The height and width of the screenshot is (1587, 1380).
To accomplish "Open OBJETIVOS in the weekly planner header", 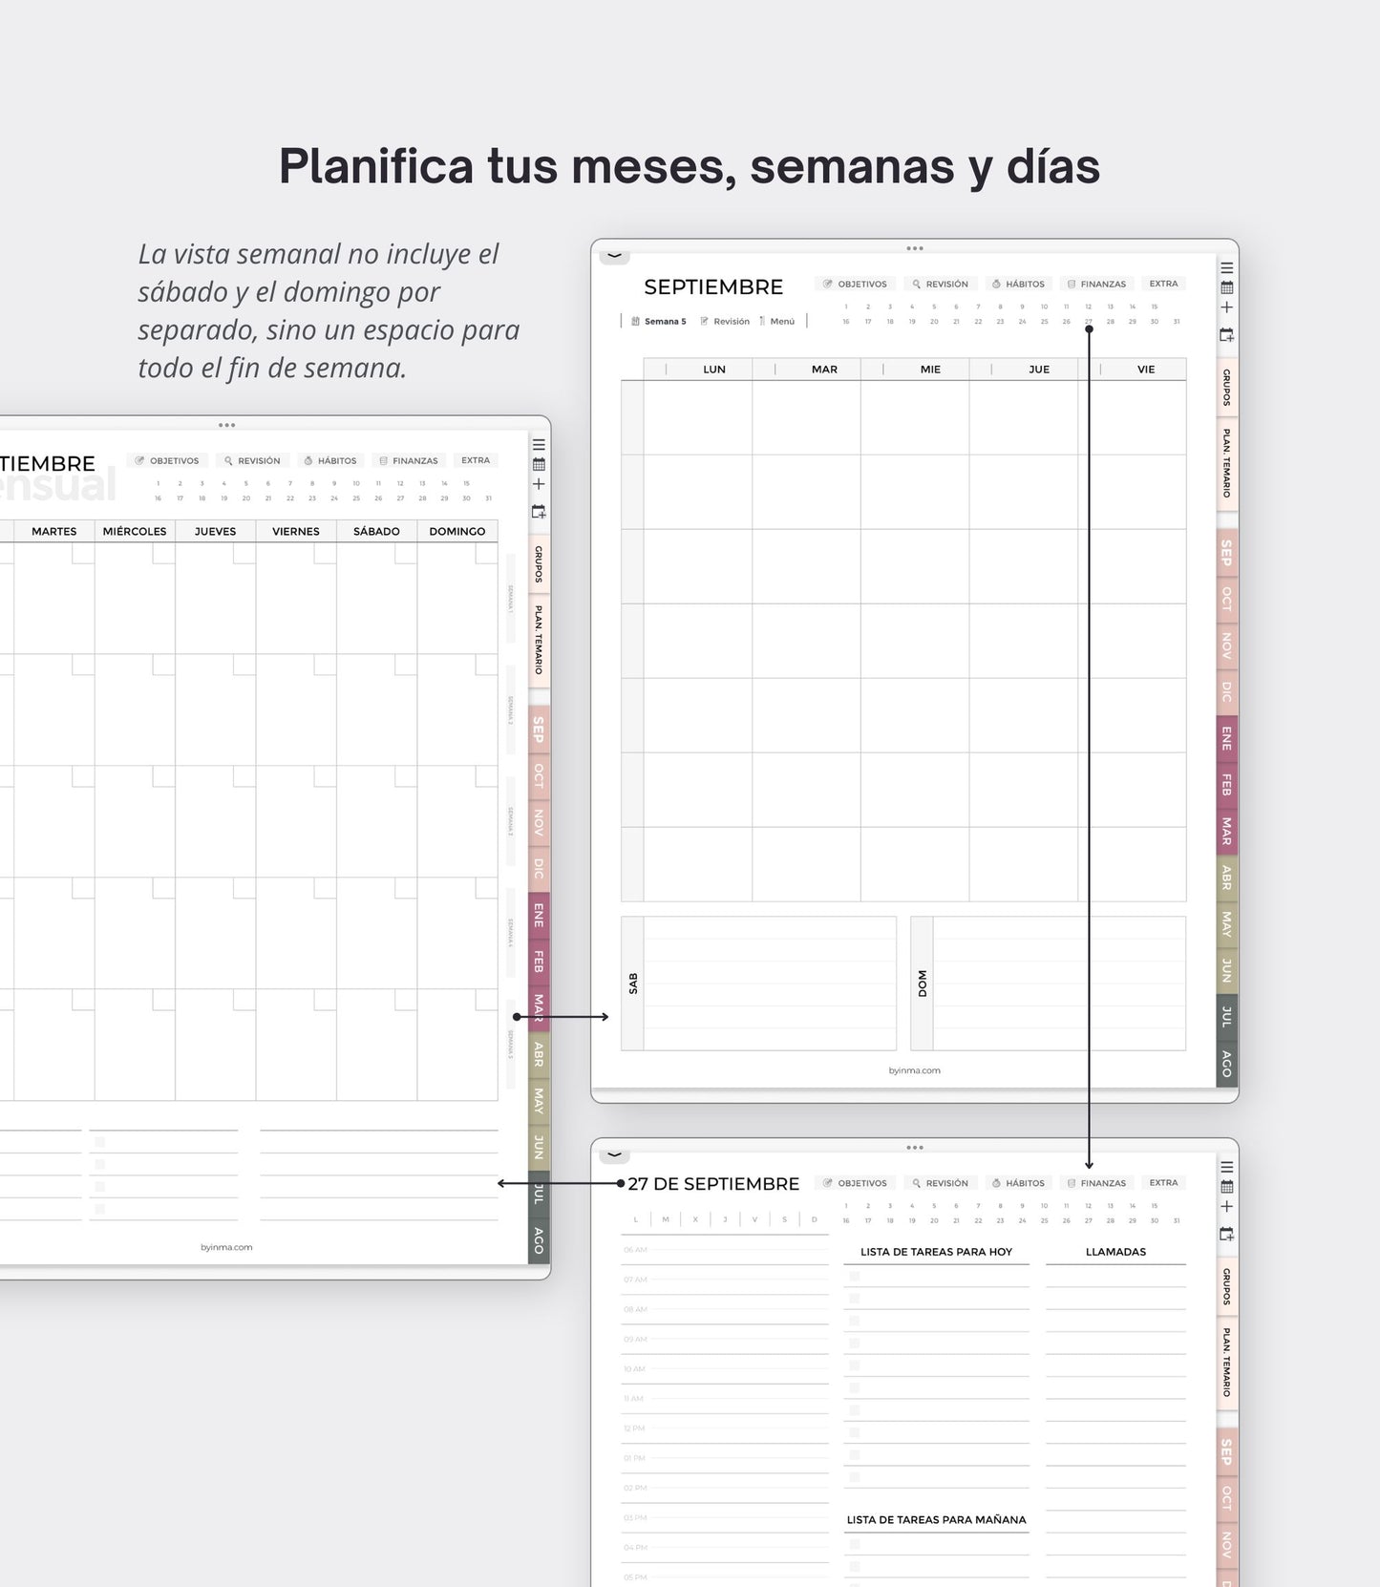I will [856, 285].
